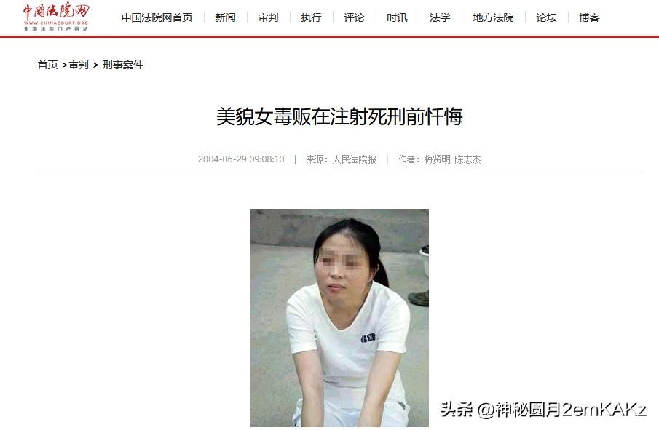The height and width of the screenshot is (430, 659).
Task: Click the publish date 2004-06-29 09:08:10
Action: tap(241, 159)
